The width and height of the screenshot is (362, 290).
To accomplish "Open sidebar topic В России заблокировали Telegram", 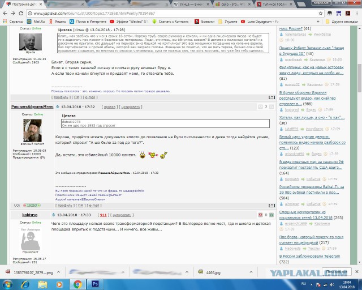I will click(309, 256).
